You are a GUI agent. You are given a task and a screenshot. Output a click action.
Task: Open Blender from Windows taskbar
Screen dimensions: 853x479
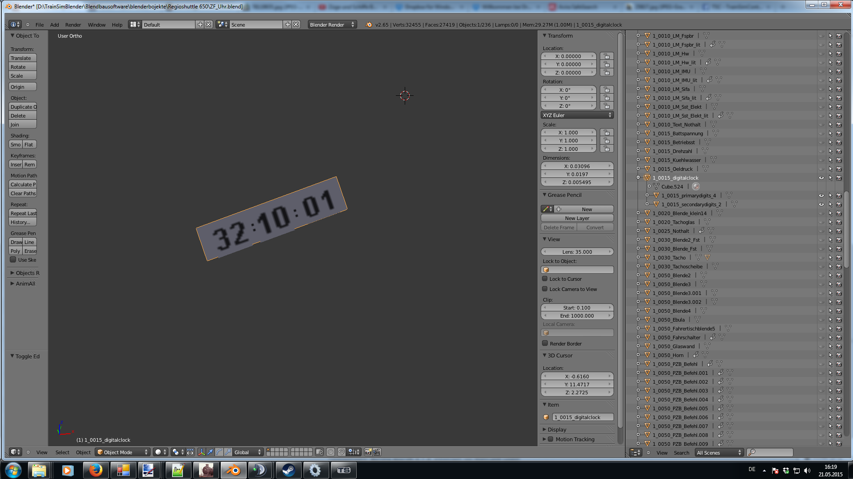tap(233, 470)
